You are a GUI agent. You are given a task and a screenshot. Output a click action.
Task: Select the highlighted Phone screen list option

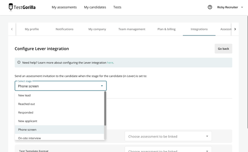coord(59,129)
